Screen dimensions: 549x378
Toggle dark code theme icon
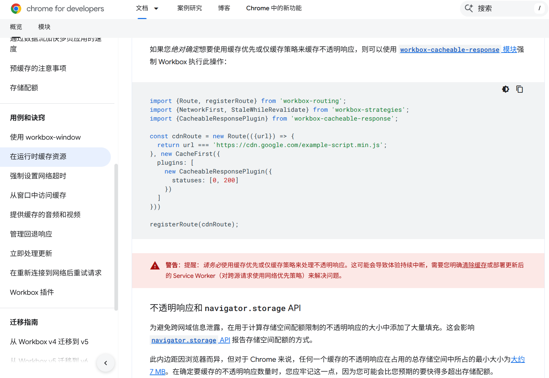point(506,89)
